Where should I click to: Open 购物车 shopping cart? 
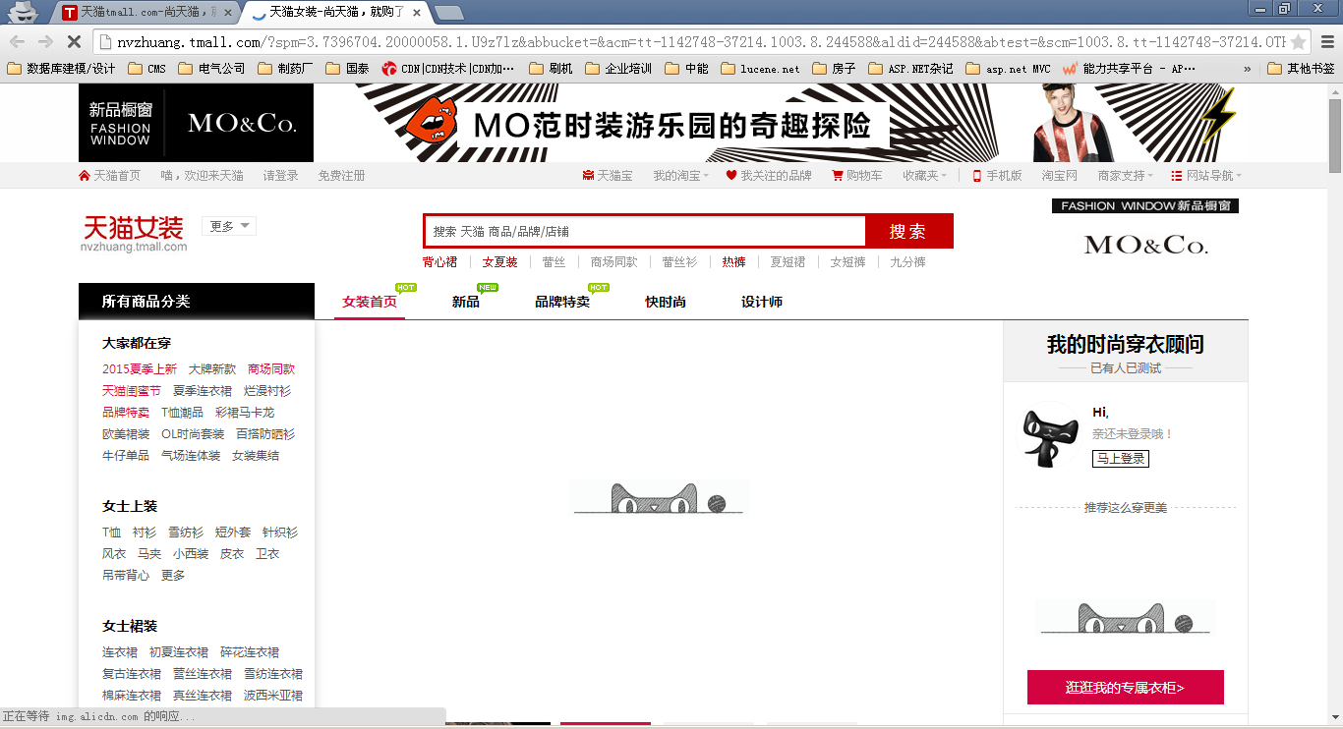(857, 175)
